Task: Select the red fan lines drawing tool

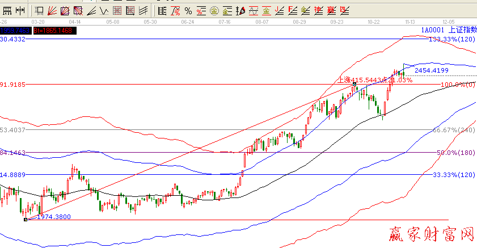Action: pyautogui.click(x=52, y=10)
